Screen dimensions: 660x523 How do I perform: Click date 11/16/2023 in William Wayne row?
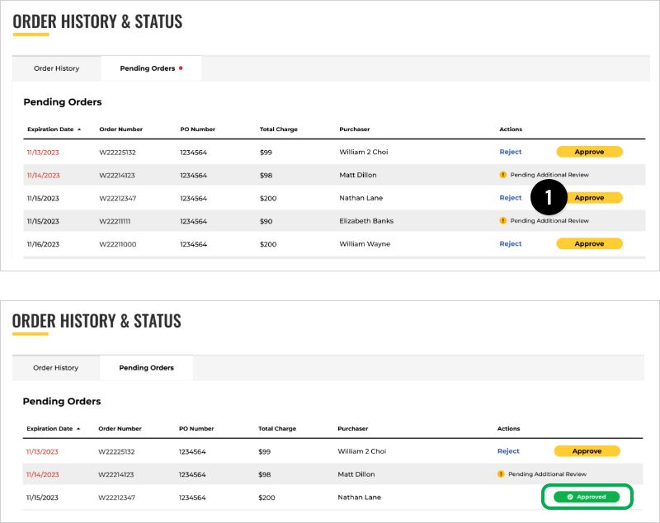[x=44, y=244]
